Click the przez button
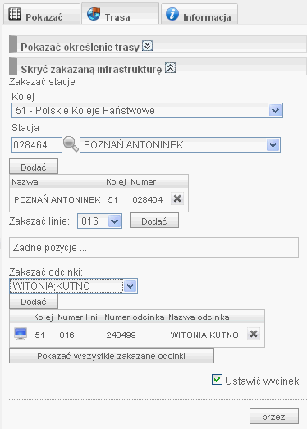The image size is (307, 429). point(274,417)
